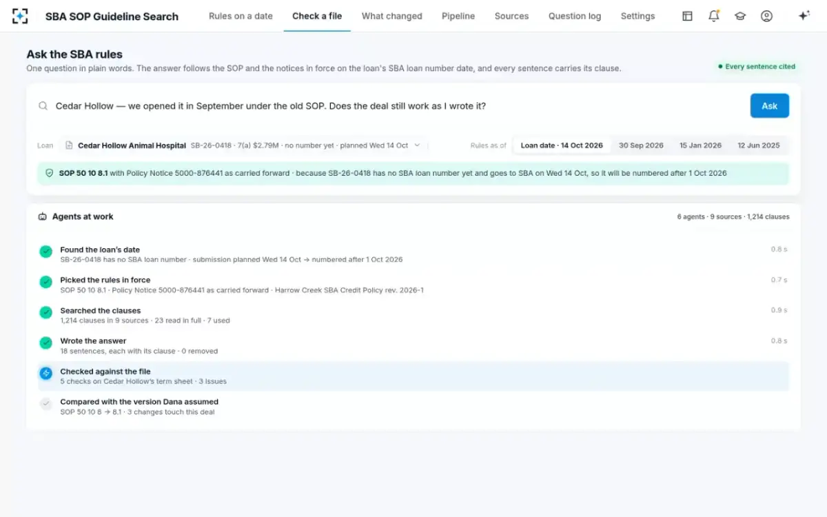Click the blue status icon for Checked against the file
The height and width of the screenshot is (517, 827).
click(45, 373)
